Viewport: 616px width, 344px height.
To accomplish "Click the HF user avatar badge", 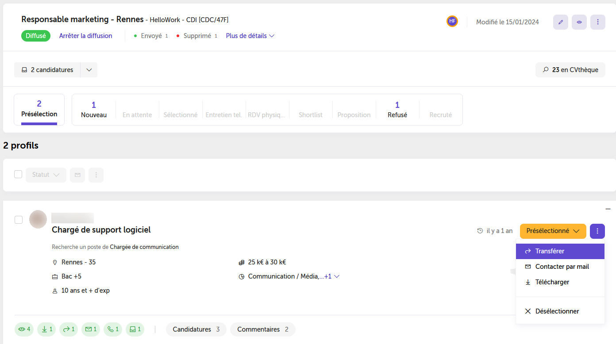I will 452,21.
